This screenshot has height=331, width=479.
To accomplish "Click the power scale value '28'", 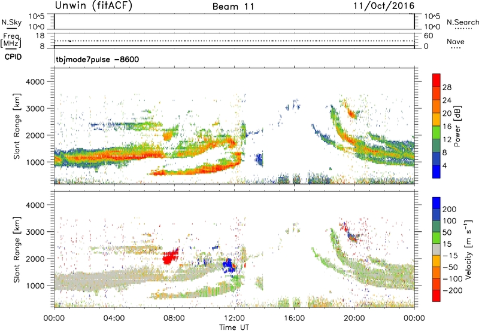I will click(447, 87).
